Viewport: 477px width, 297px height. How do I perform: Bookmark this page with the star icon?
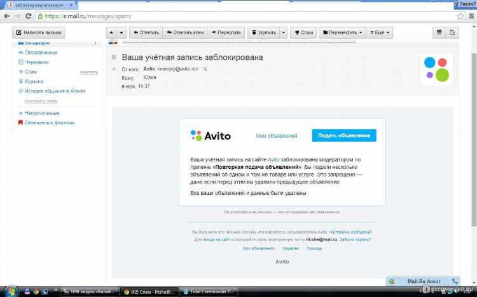460,16
